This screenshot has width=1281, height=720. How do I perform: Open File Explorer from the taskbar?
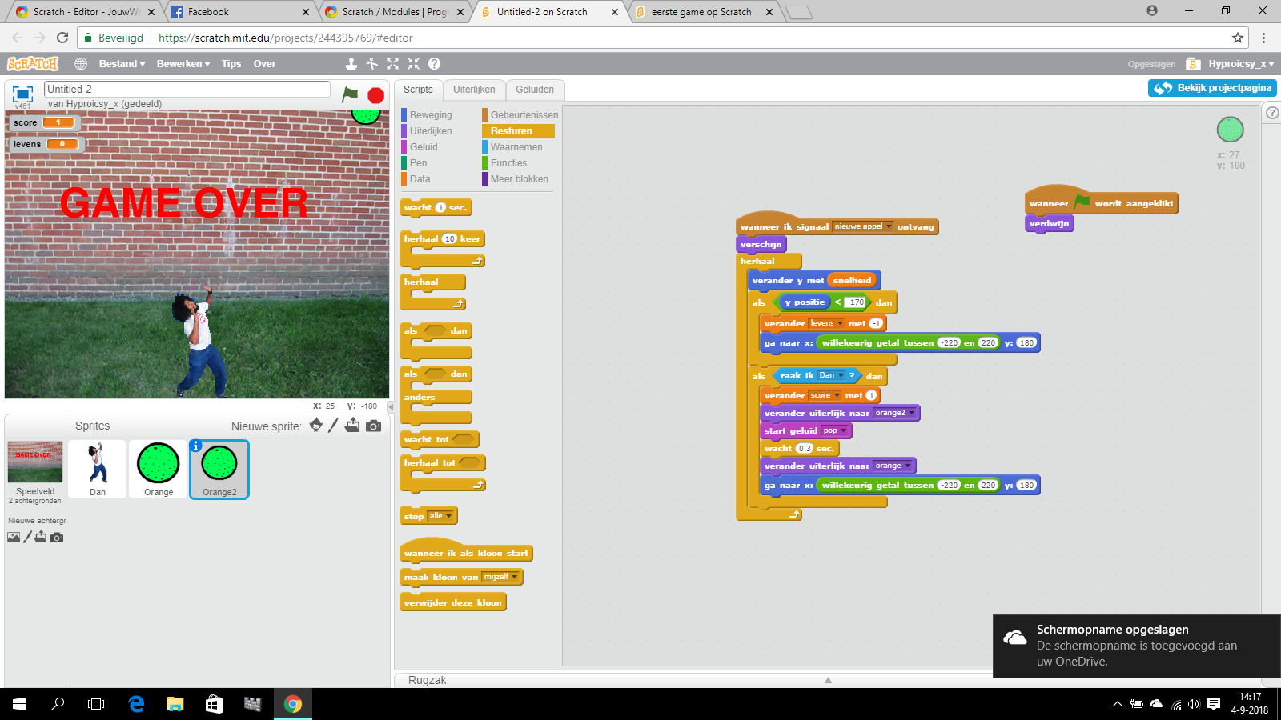click(x=175, y=704)
